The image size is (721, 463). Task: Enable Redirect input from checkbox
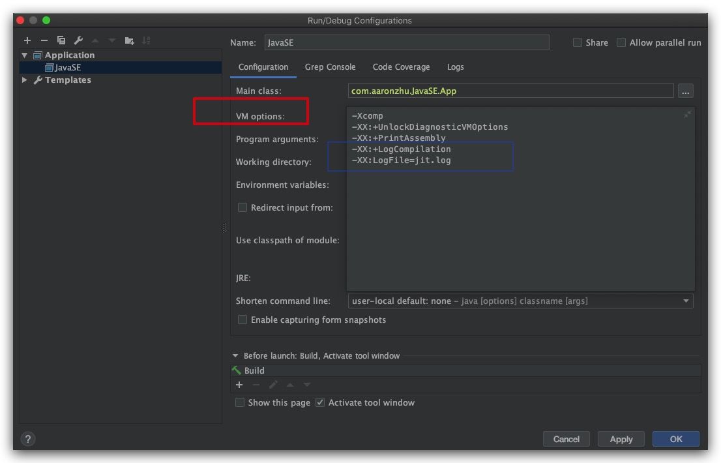click(x=243, y=207)
